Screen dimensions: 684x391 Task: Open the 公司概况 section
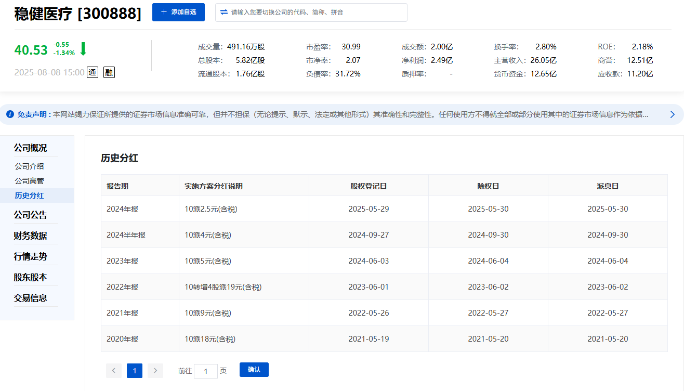coord(30,148)
